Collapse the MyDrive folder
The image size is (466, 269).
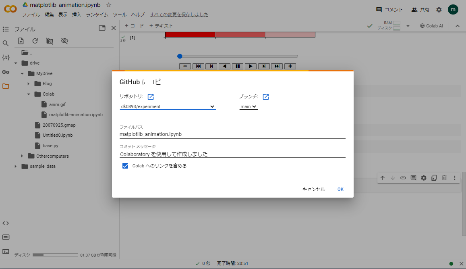pyautogui.click(x=22, y=73)
